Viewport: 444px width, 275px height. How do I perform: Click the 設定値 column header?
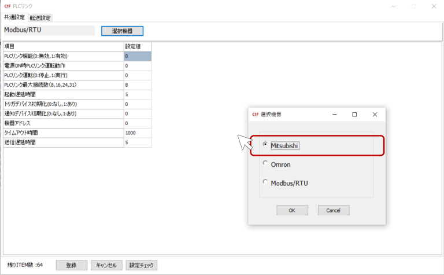[x=138, y=46]
